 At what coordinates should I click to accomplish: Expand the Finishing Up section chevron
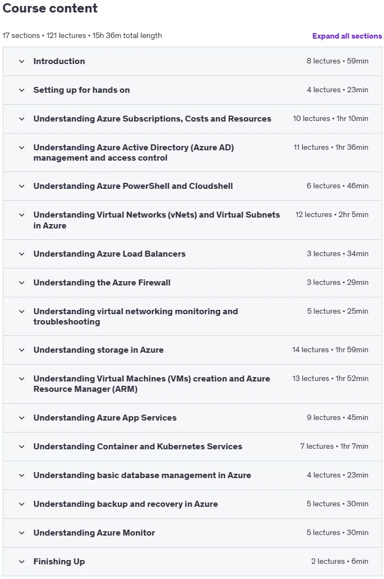tap(22, 562)
